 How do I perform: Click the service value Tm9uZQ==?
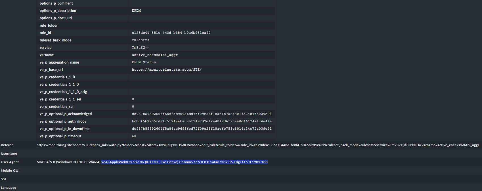coord(141,48)
